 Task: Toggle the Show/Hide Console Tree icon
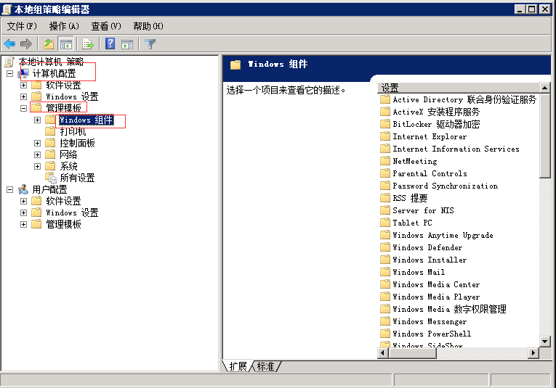point(66,44)
